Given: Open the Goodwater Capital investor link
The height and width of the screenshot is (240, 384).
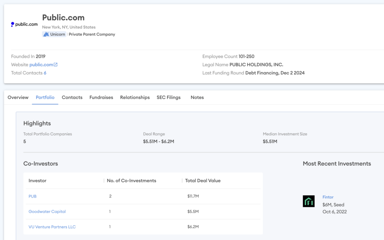Looking at the screenshot, I should 47,211.
